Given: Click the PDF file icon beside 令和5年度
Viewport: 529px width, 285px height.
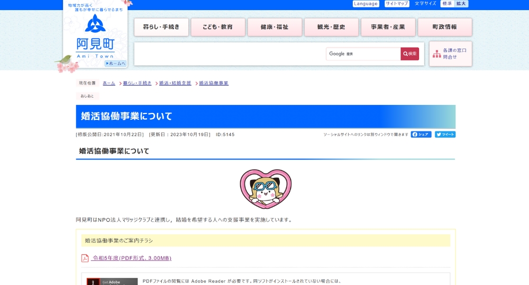Looking at the screenshot, I should click(85, 258).
